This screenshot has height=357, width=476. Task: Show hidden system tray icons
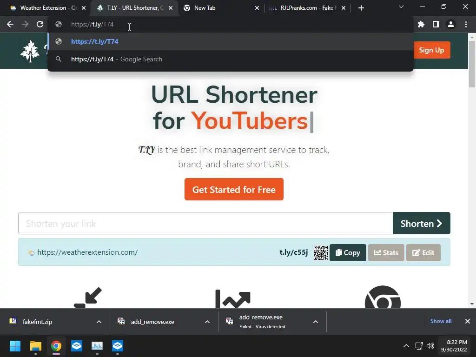point(406,346)
